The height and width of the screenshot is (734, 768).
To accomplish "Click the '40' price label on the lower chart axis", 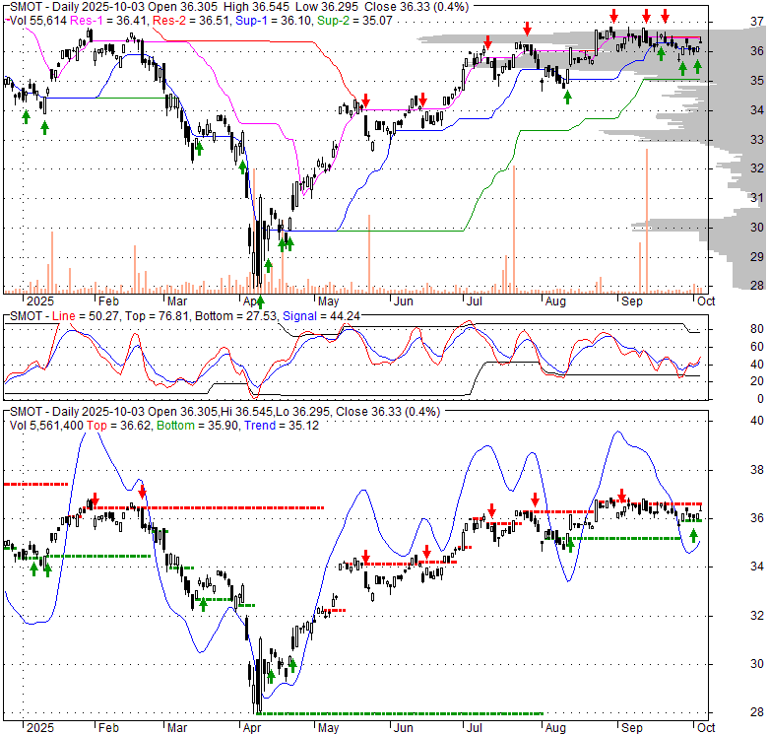I will [757, 421].
